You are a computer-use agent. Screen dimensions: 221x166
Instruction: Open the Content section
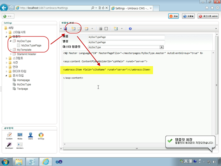click(x=9, y=136)
